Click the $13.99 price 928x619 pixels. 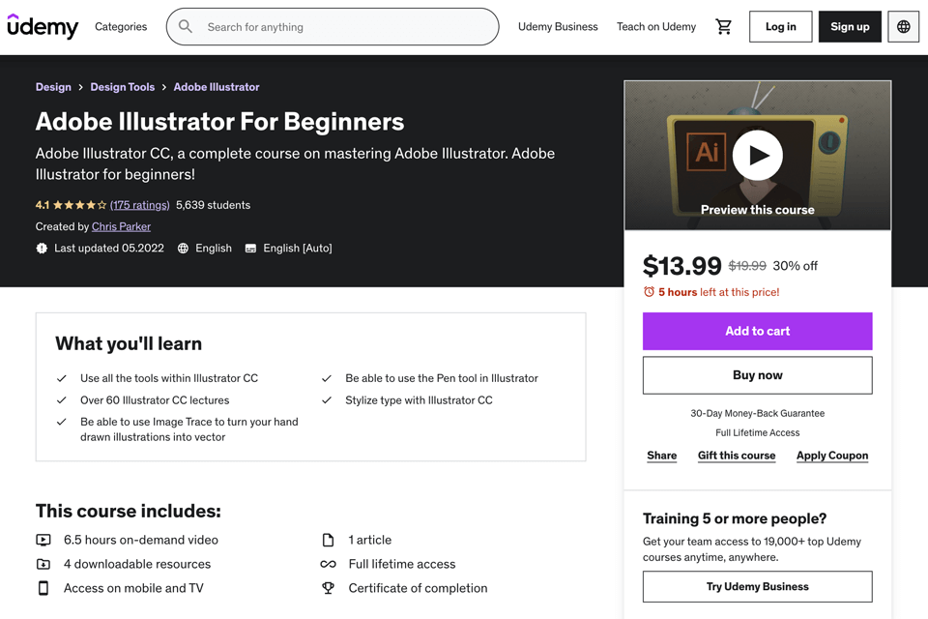(681, 265)
